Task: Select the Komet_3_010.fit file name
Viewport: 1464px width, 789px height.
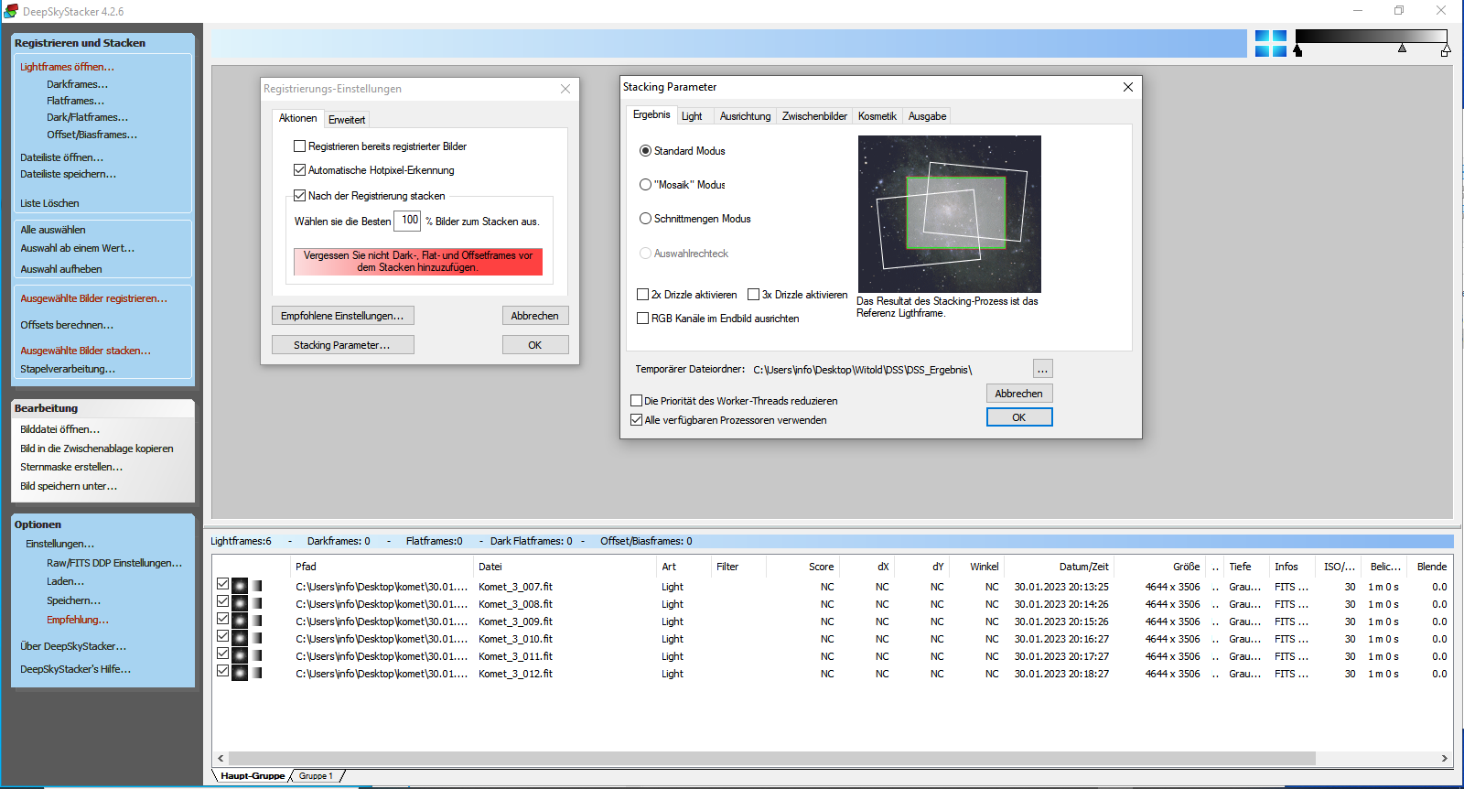Action: (515, 639)
